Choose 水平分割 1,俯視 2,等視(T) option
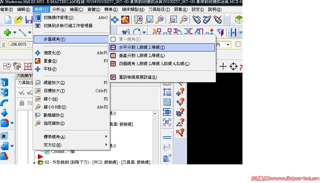Image resolution: width=326 pixels, height=183 pixels. 162,47
